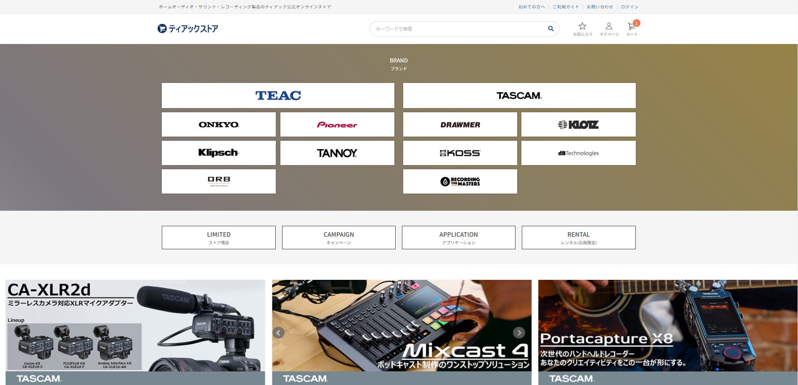Open the お問い合わせ link

click(600, 7)
